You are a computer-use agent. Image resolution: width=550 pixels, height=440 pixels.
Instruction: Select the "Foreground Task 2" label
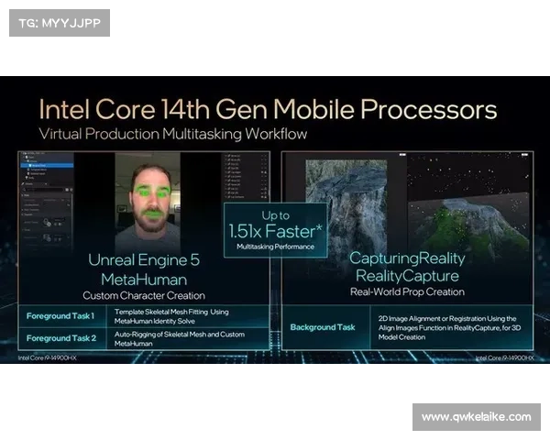click(x=61, y=338)
